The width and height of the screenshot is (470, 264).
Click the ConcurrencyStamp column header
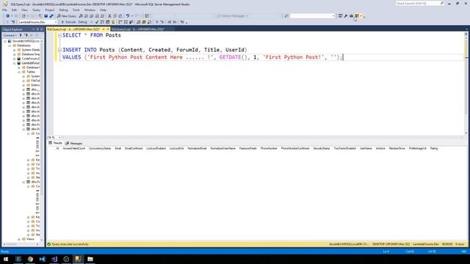[100, 148]
